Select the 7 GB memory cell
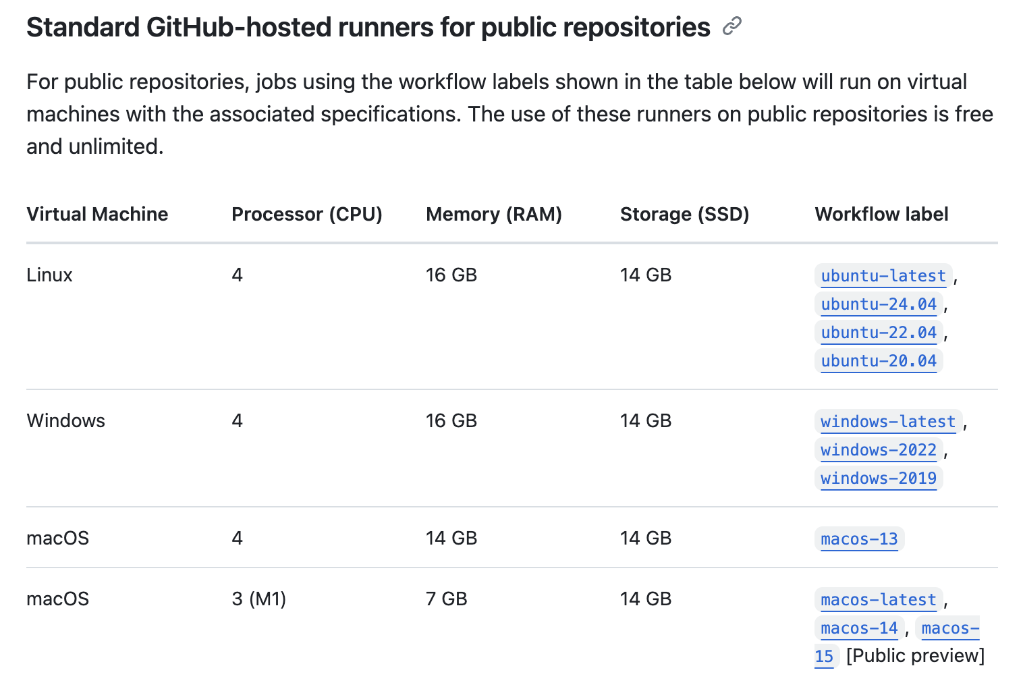This screenshot has height=691, width=1023. coord(446,599)
